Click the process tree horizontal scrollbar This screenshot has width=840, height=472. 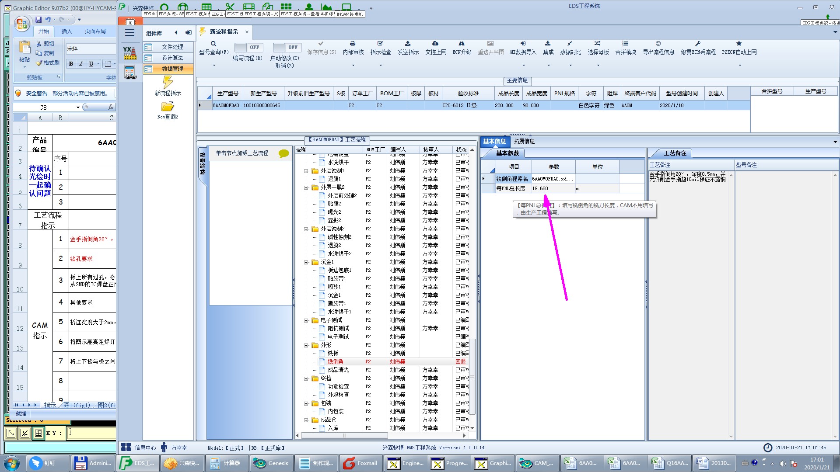click(x=344, y=435)
